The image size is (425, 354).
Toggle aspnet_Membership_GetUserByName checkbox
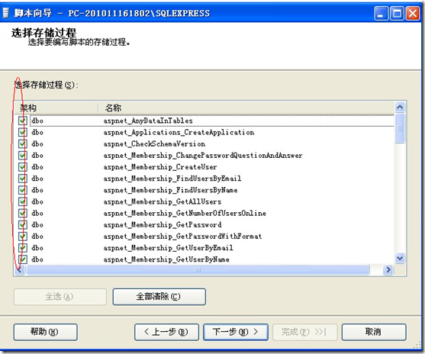pos(22,259)
